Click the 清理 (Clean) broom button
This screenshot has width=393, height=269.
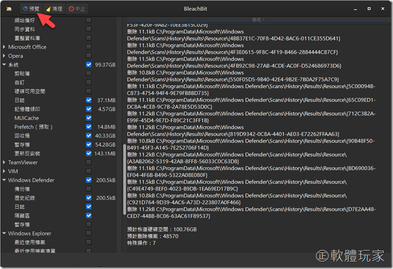(55, 9)
